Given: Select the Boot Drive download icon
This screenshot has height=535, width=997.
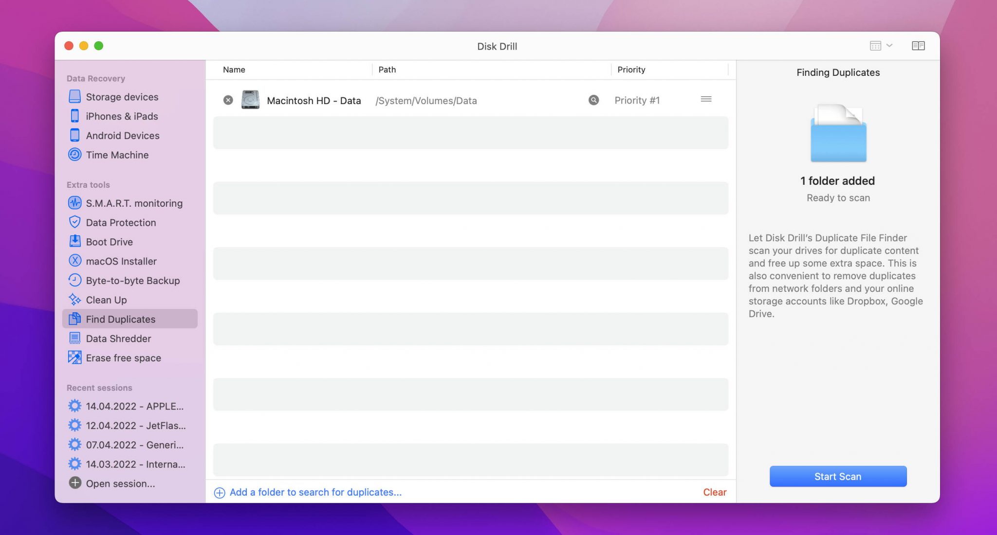Looking at the screenshot, I should tap(74, 241).
